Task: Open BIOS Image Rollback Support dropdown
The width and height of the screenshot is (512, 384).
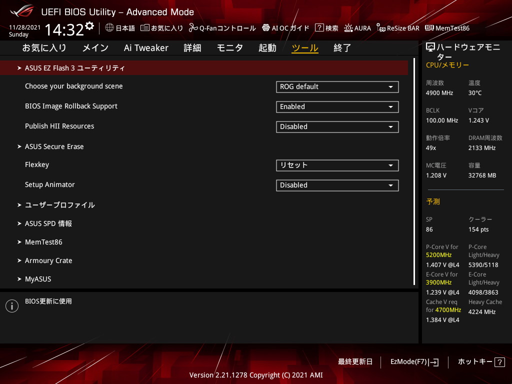Action: tap(337, 107)
